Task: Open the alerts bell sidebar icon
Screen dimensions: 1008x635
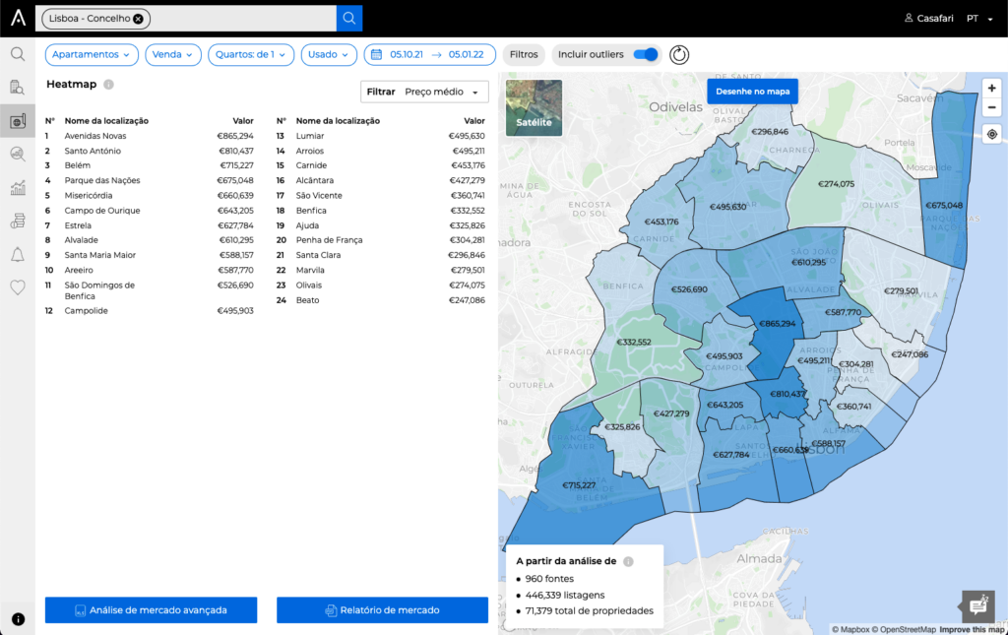Action: (x=18, y=255)
